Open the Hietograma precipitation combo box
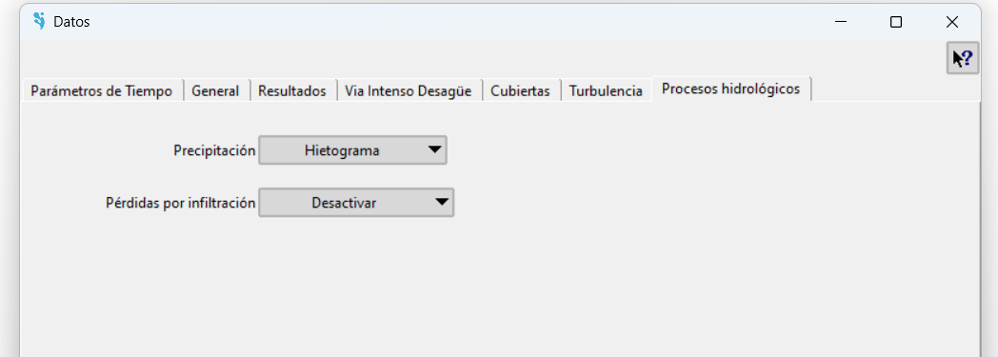The height and width of the screenshot is (357, 998). [352, 150]
